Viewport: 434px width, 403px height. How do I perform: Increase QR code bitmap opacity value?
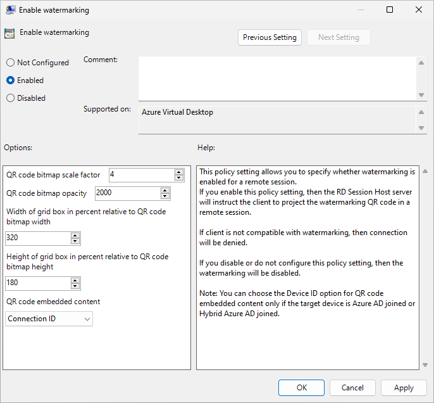pos(165,190)
